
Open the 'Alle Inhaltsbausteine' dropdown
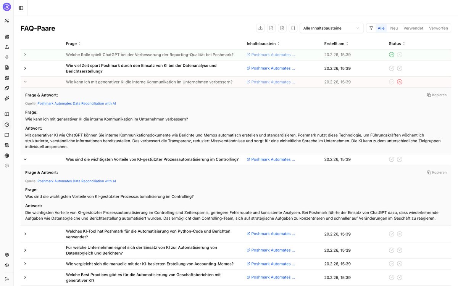[332, 28]
